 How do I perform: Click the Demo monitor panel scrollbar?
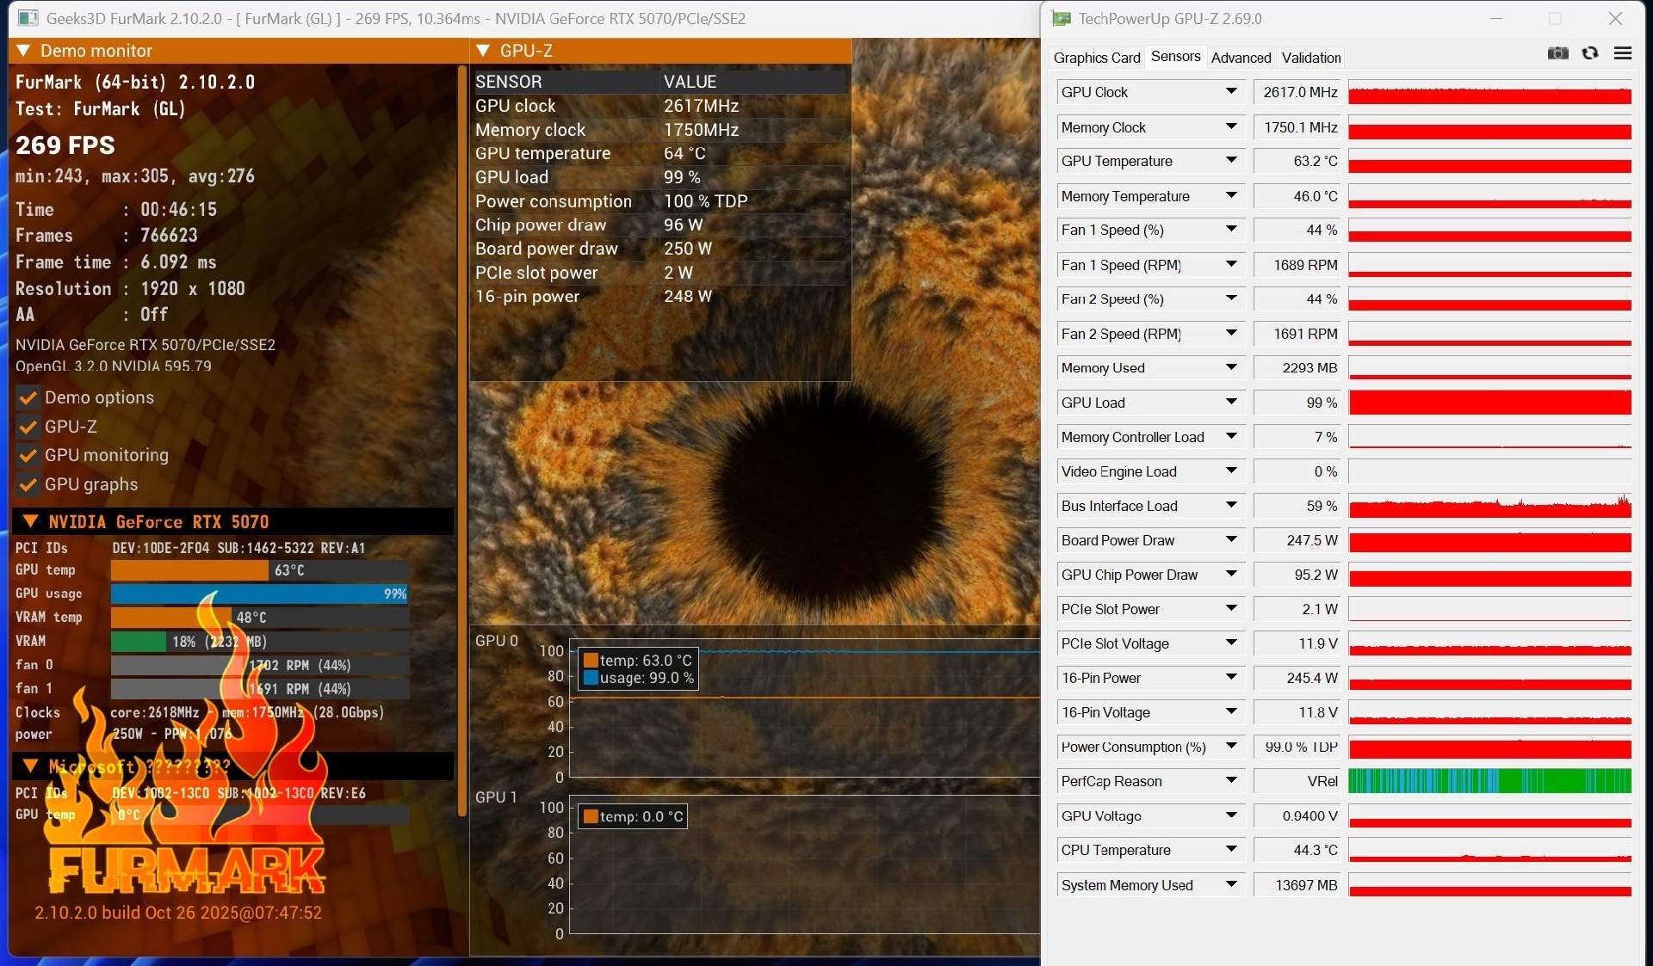(461, 430)
